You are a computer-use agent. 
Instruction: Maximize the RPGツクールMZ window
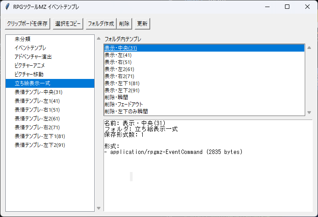click(x=287, y=7)
